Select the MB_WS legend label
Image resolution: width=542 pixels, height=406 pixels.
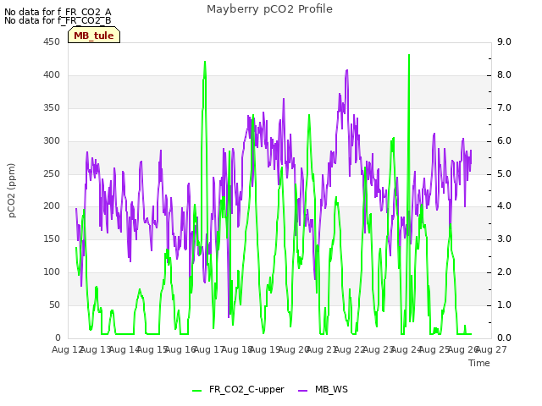(x=331, y=389)
